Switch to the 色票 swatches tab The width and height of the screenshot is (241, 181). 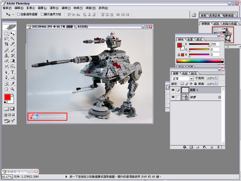[190, 39]
